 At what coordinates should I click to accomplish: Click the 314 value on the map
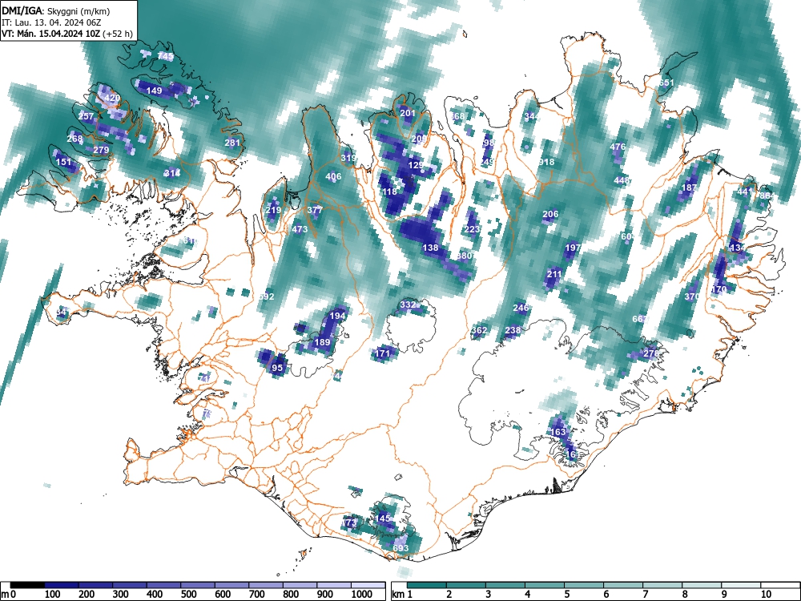click(173, 173)
